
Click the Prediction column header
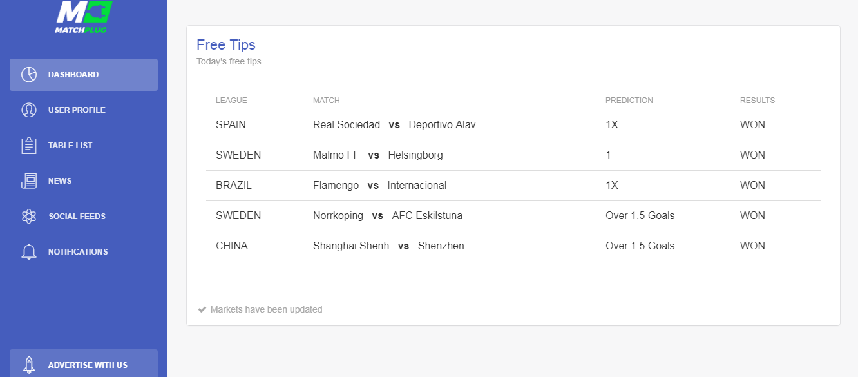pos(629,101)
